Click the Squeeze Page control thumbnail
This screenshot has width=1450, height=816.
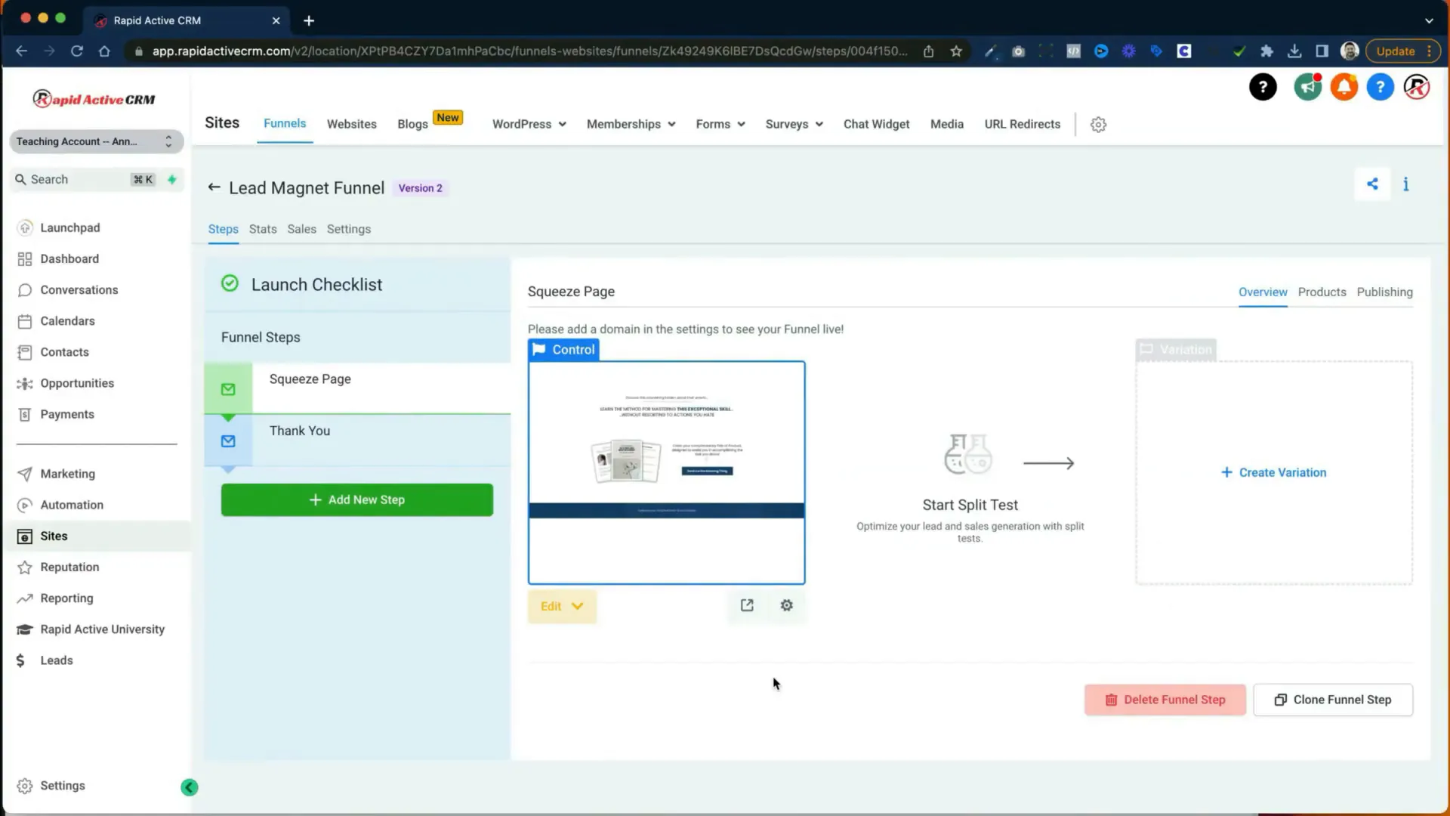[x=666, y=472]
